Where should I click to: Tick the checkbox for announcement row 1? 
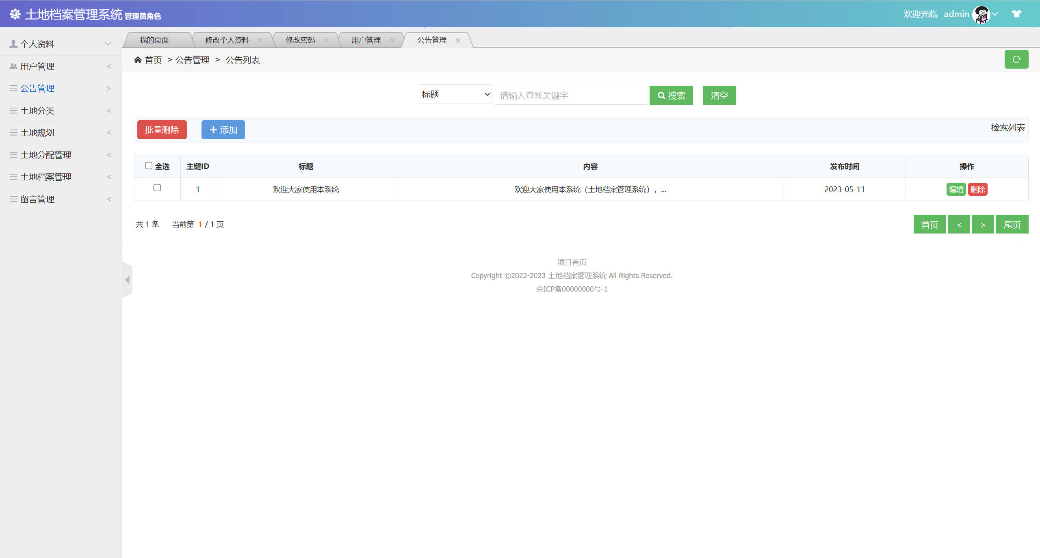[157, 188]
